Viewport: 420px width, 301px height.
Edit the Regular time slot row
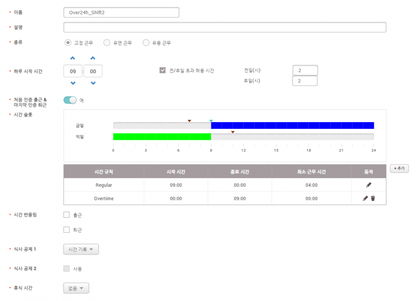coord(369,185)
